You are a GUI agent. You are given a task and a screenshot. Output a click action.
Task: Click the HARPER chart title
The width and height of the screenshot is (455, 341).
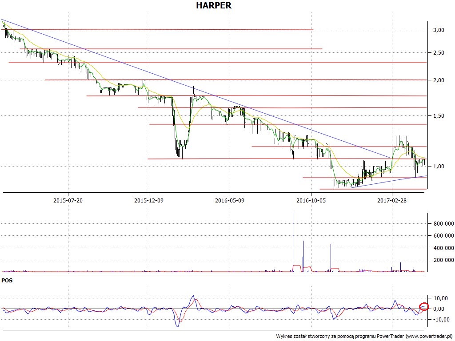click(x=214, y=5)
